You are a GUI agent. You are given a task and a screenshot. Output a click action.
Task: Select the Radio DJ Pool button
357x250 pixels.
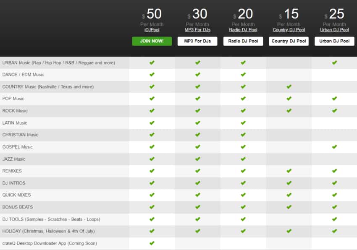click(243, 41)
